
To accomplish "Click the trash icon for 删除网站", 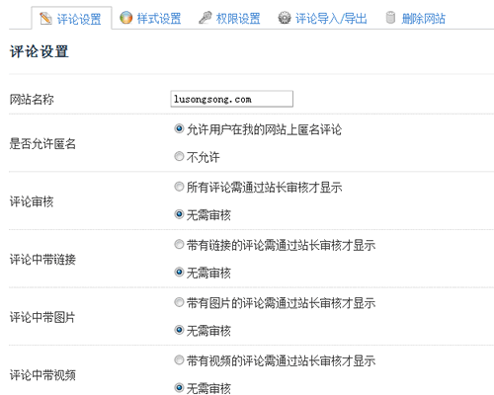I will (x=390, y=18).
